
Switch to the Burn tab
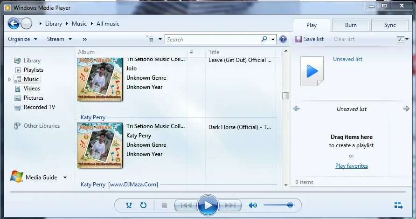click(351, 25)
